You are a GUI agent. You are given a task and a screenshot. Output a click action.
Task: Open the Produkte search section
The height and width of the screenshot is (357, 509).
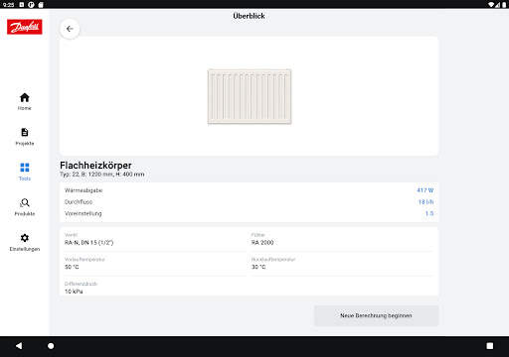[25, 207]
